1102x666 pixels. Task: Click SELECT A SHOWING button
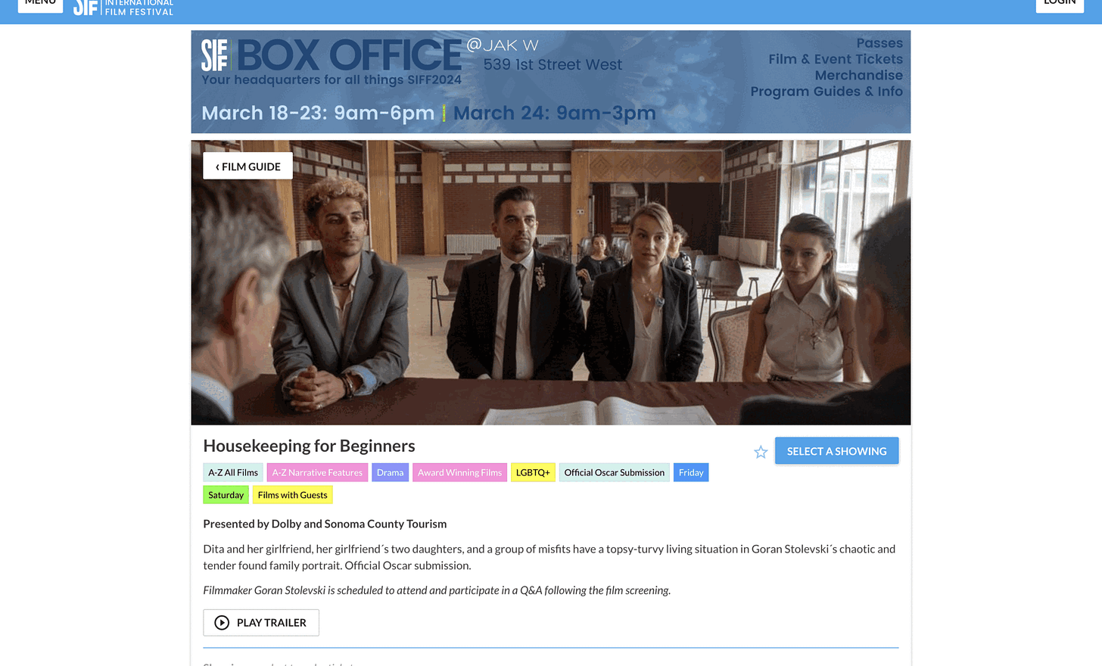pyautogui.click(x=836, y=451)
